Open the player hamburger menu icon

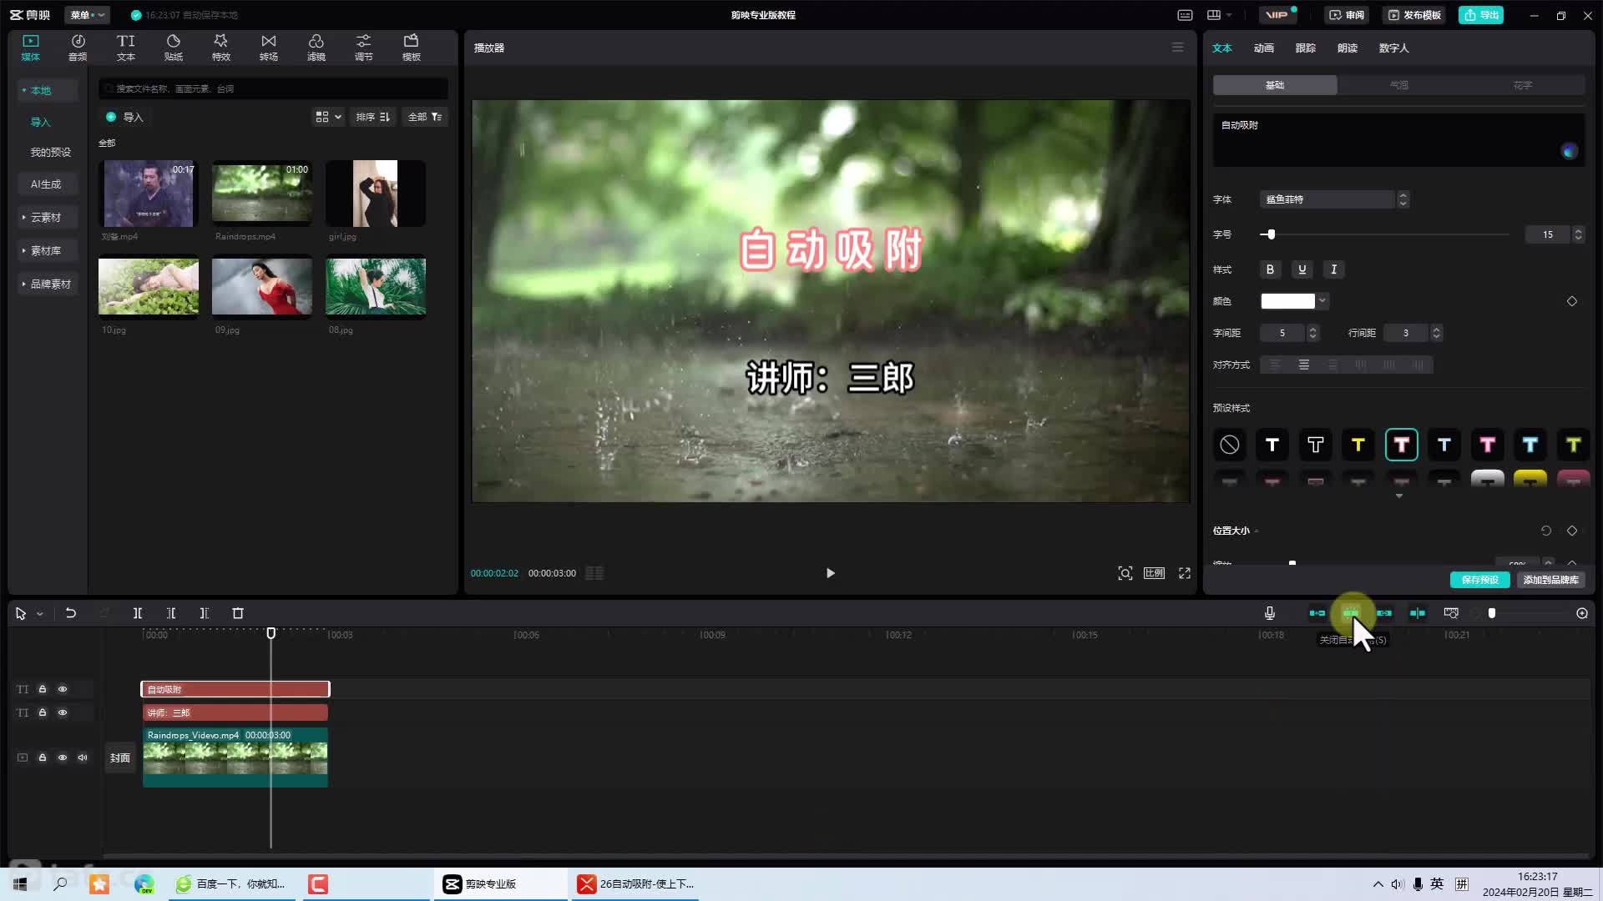tap(1178, 48)
